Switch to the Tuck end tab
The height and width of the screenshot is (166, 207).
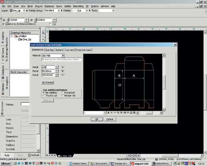tap(69, 50)
